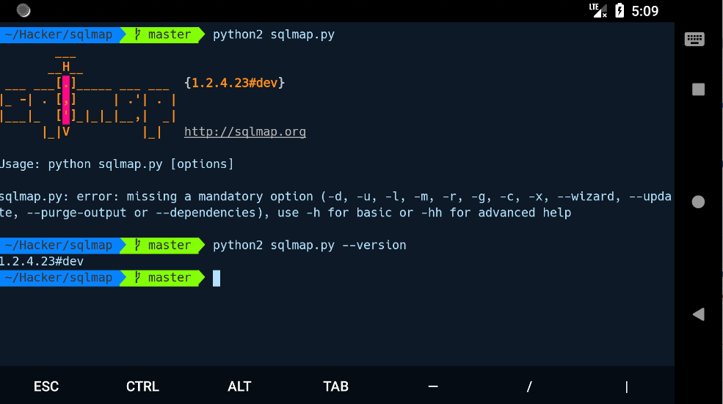Tap the battery charging status icon
Screen dimensions: 723x404
tap(620, 10)
